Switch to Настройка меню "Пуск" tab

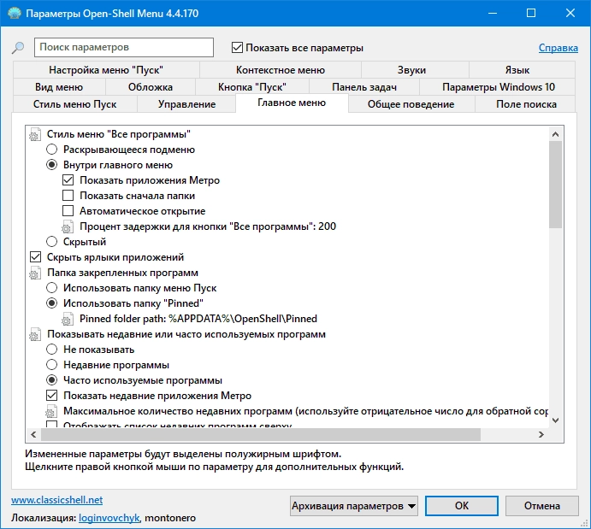click(x=106, y=70)
